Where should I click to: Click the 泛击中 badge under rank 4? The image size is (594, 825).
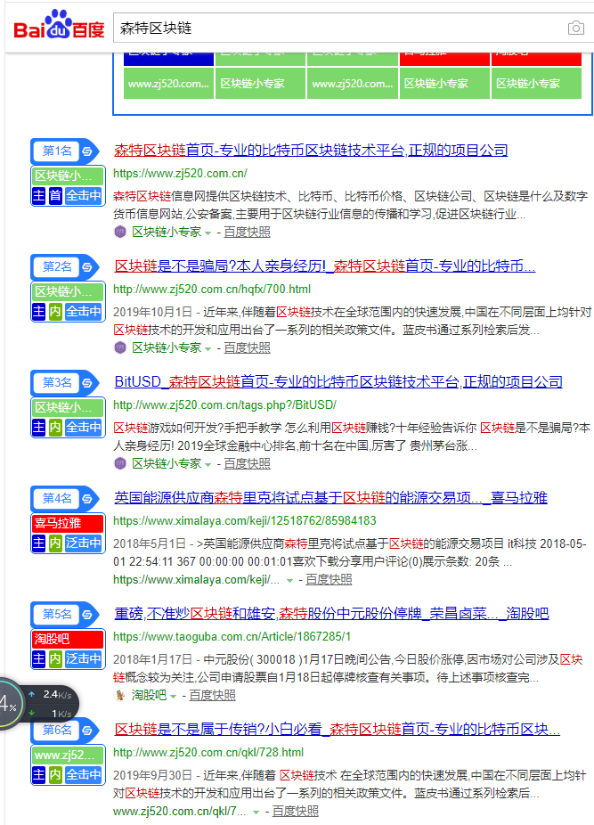pyautogui.click(x=83, y=543)
